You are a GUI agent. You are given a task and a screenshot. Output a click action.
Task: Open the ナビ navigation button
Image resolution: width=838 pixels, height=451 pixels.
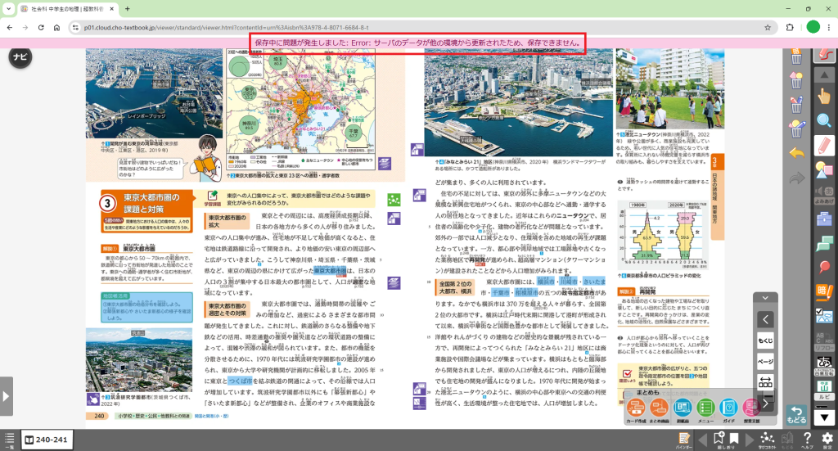20,56
